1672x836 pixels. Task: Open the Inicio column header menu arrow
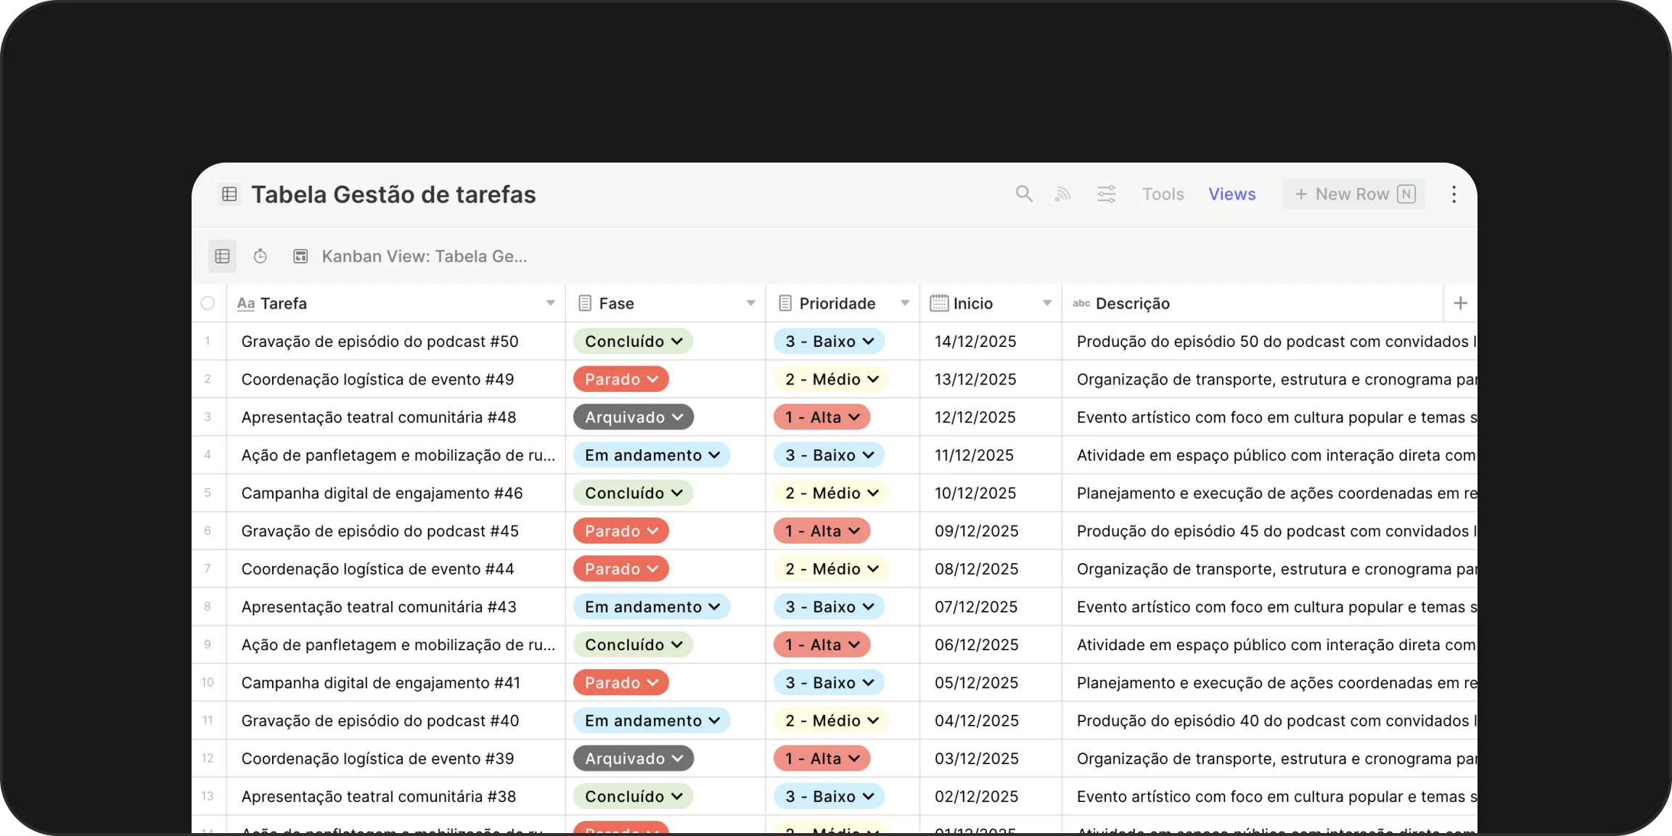1046,303
